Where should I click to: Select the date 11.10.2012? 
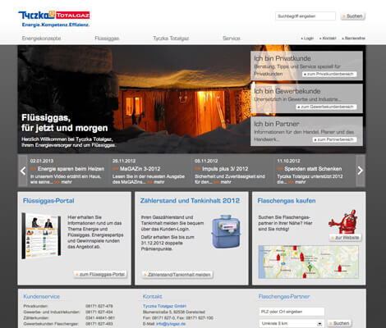point(288,161)
